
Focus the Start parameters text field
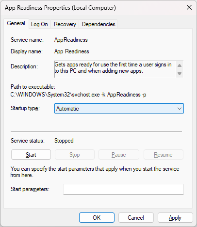pyautogui.click(x=123, y=189)
